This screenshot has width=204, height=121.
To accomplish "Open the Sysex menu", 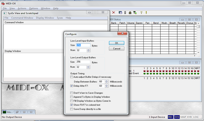I will [x=60, y=18].
